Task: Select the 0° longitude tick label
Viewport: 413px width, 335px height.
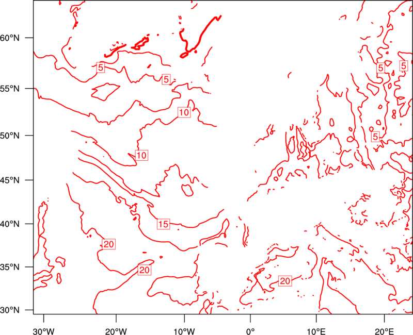Action: click(250, 331)
